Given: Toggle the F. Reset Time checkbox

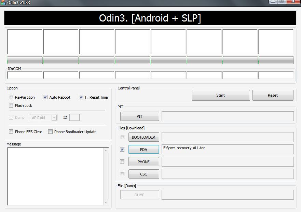Looking at the screenshot, I should pyautogui.click(x=81, y=97).
